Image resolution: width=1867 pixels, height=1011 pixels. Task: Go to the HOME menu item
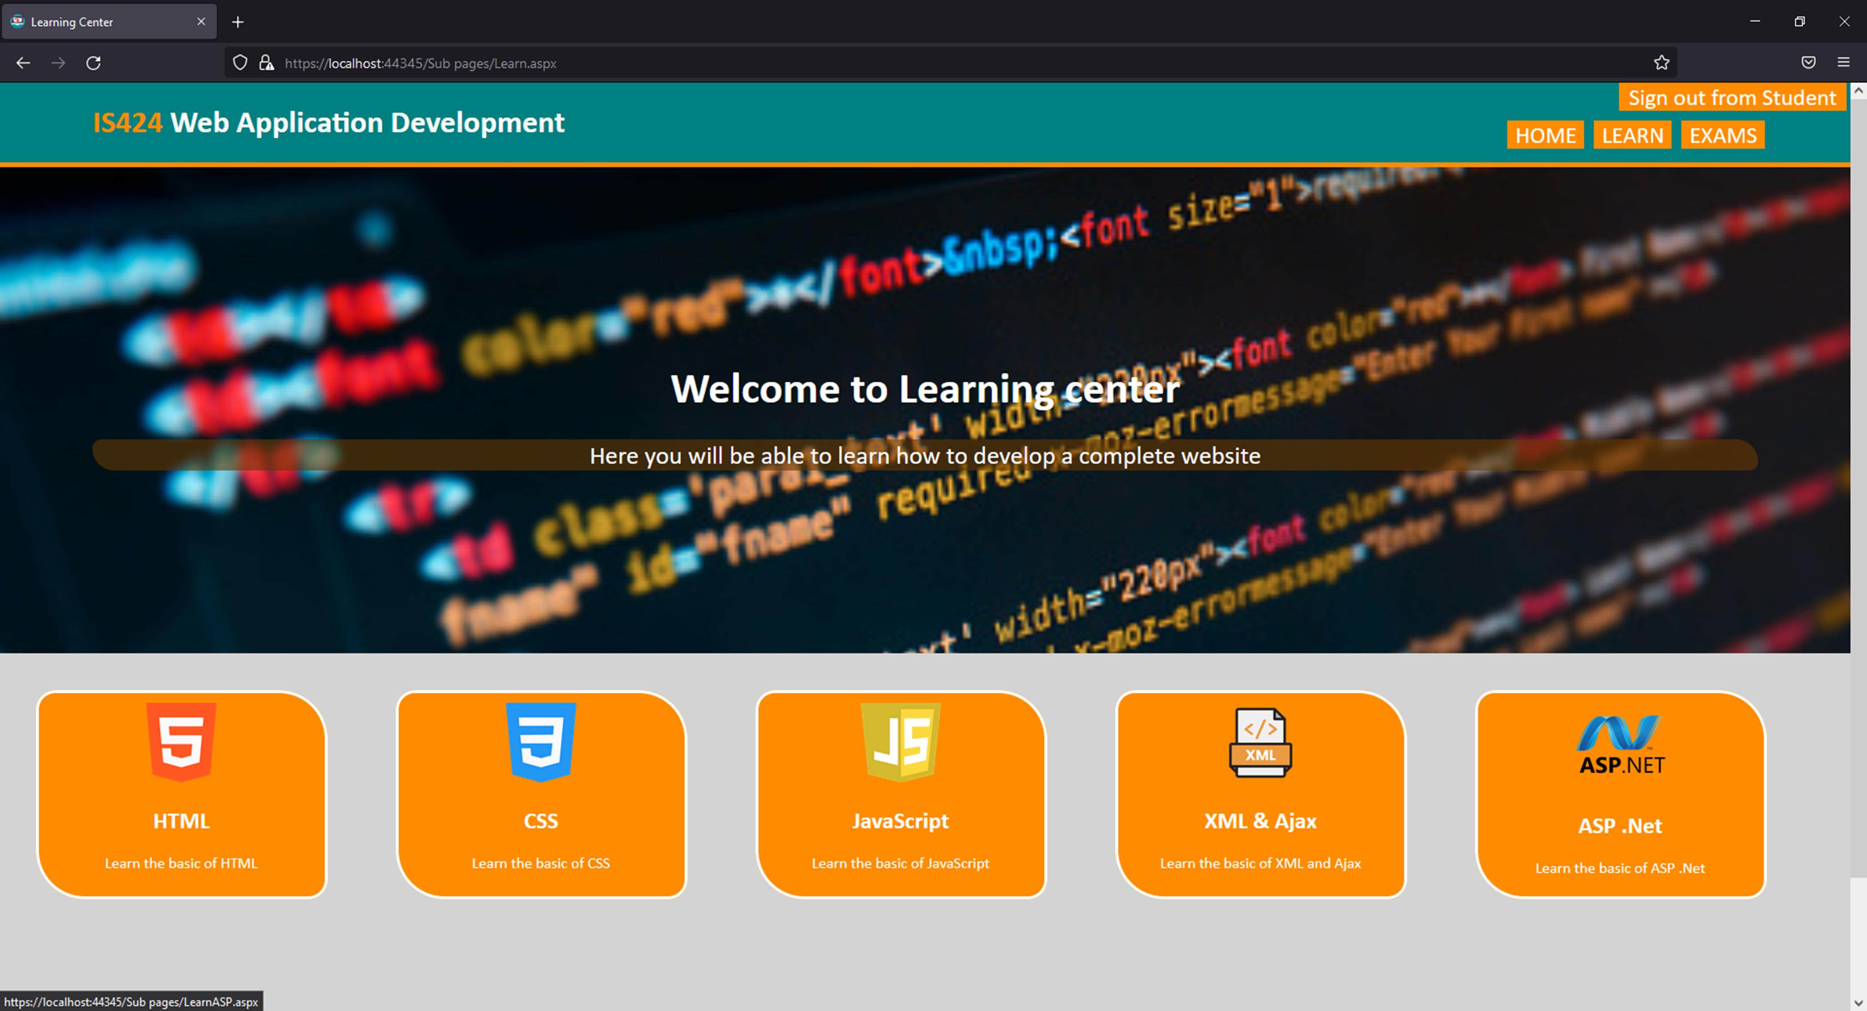(1545, 136)
